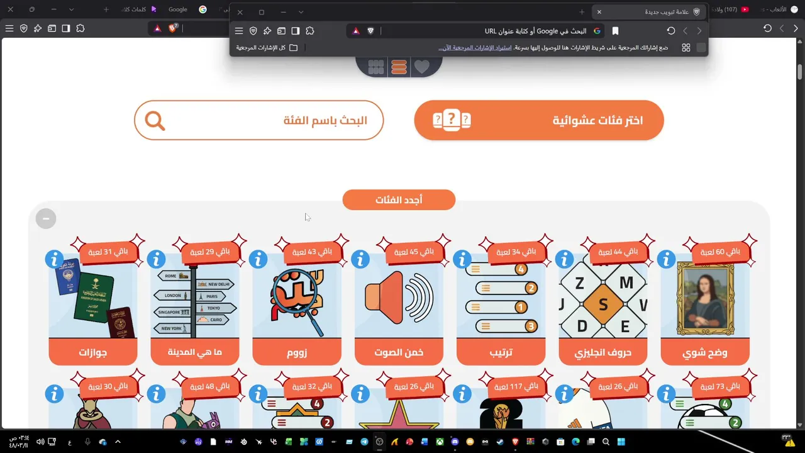Viewport: 805px width, 453px height.
Task: View info for خمن الصوت category
Action: [360, 259]
